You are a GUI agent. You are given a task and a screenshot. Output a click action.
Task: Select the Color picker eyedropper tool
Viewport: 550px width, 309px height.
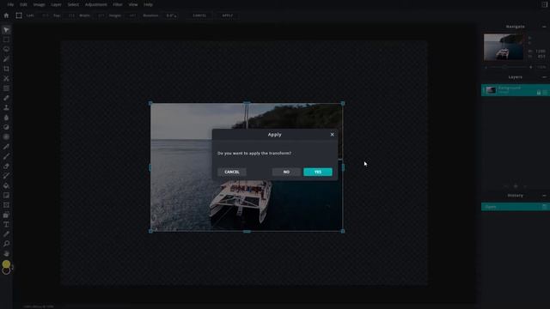click(x=6, y=234)
